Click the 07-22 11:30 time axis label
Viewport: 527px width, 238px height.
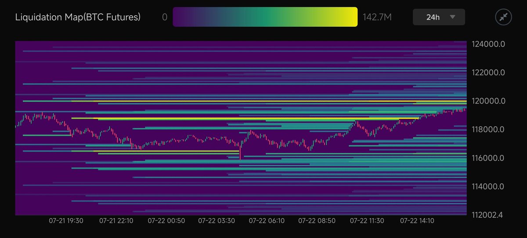(367, 221)
